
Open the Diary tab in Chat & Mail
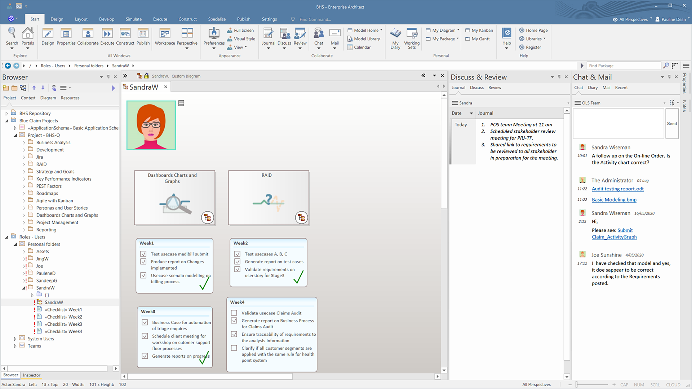tap(593, 87)
